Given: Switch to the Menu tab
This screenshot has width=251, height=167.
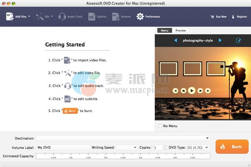Looking at the screenshot, I should coord(164,30).
